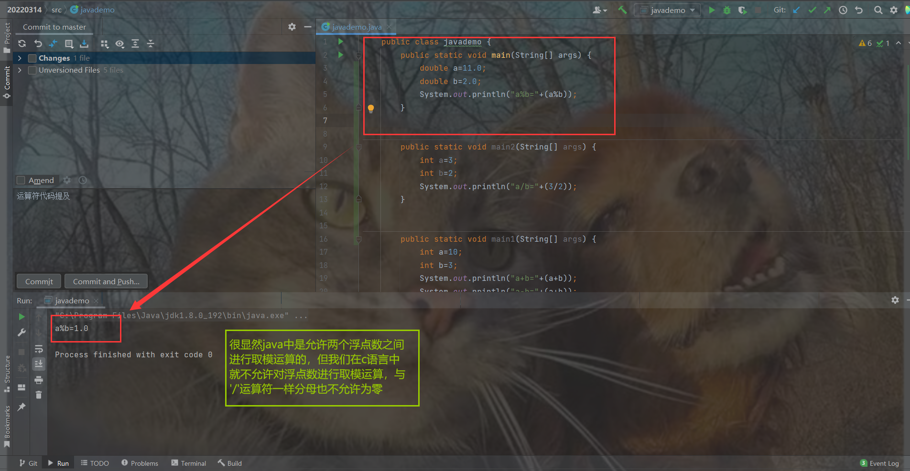Open the javademo run configuration dropdown
Viewport: 910px width, 471px height.
[x=667, y=10]
